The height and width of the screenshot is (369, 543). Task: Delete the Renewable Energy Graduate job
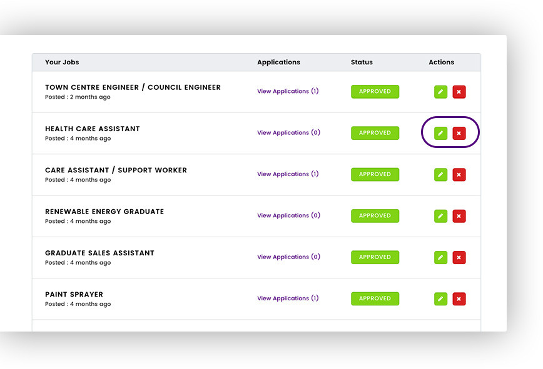pyautogui.click(x=459, y=216)
